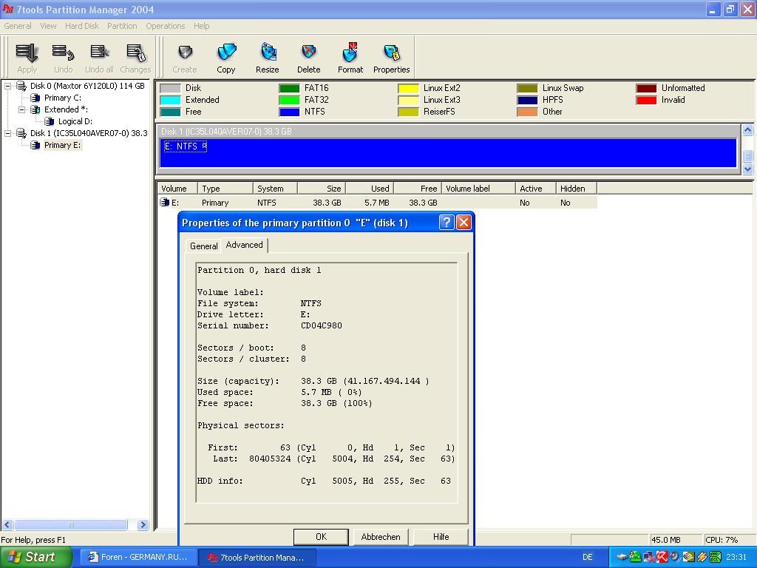Click tree panel scroll left arrow
This screenshot has height=568, width=757.
[7, 524]
